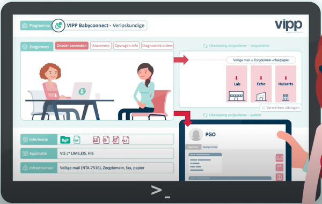Click the Zorgproces label icon

tap(25, 47)
